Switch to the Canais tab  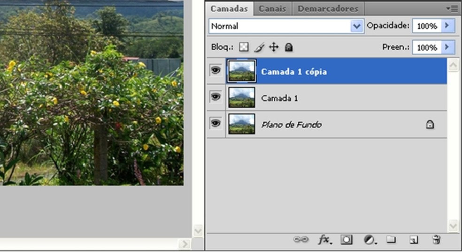point(272,8)
